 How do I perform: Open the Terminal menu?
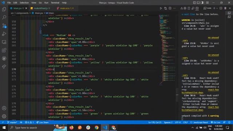[x=55, y=3]
